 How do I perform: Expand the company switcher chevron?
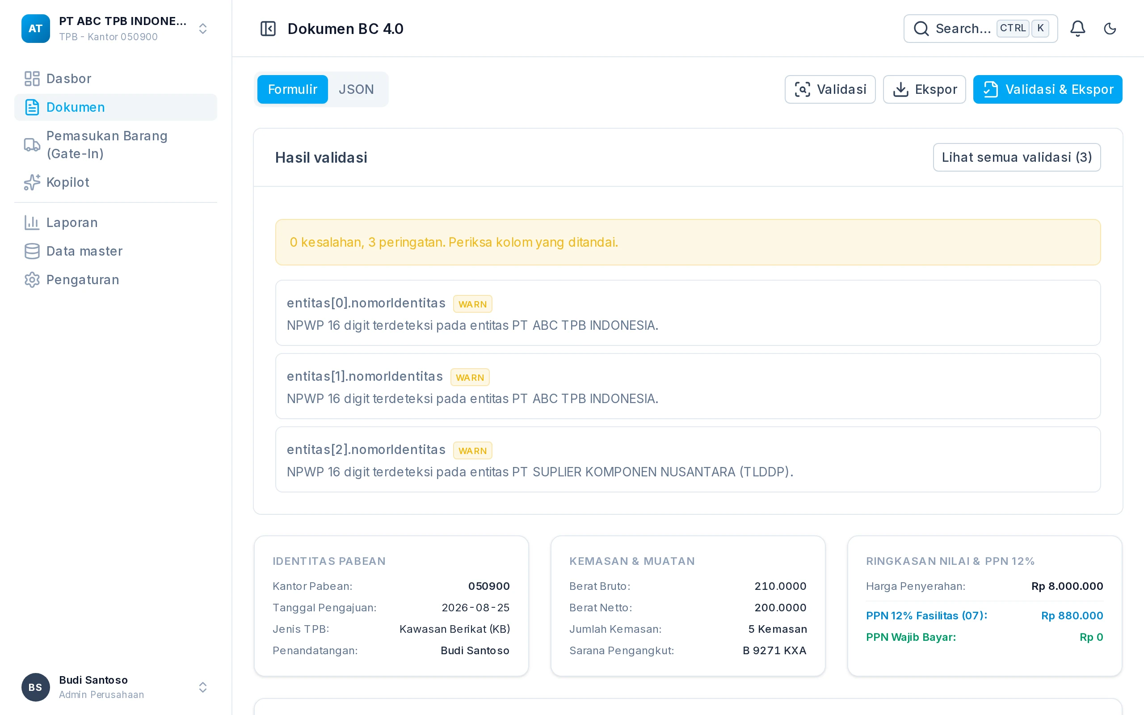(203, 28)
